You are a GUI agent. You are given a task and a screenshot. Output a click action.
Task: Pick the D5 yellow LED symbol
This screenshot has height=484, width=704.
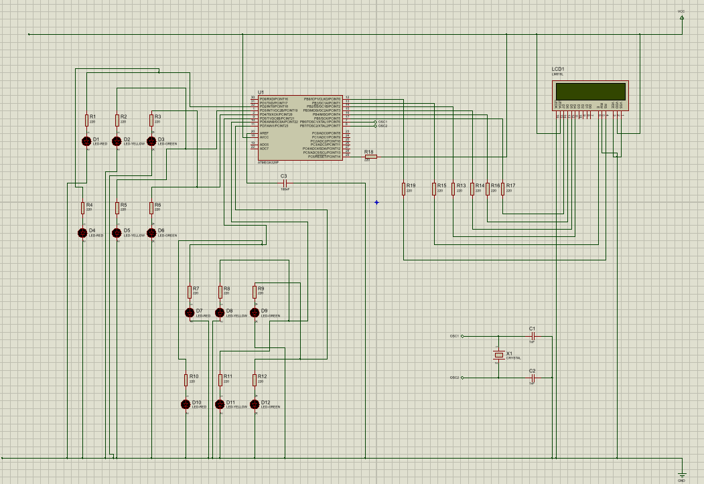[117, 233]
